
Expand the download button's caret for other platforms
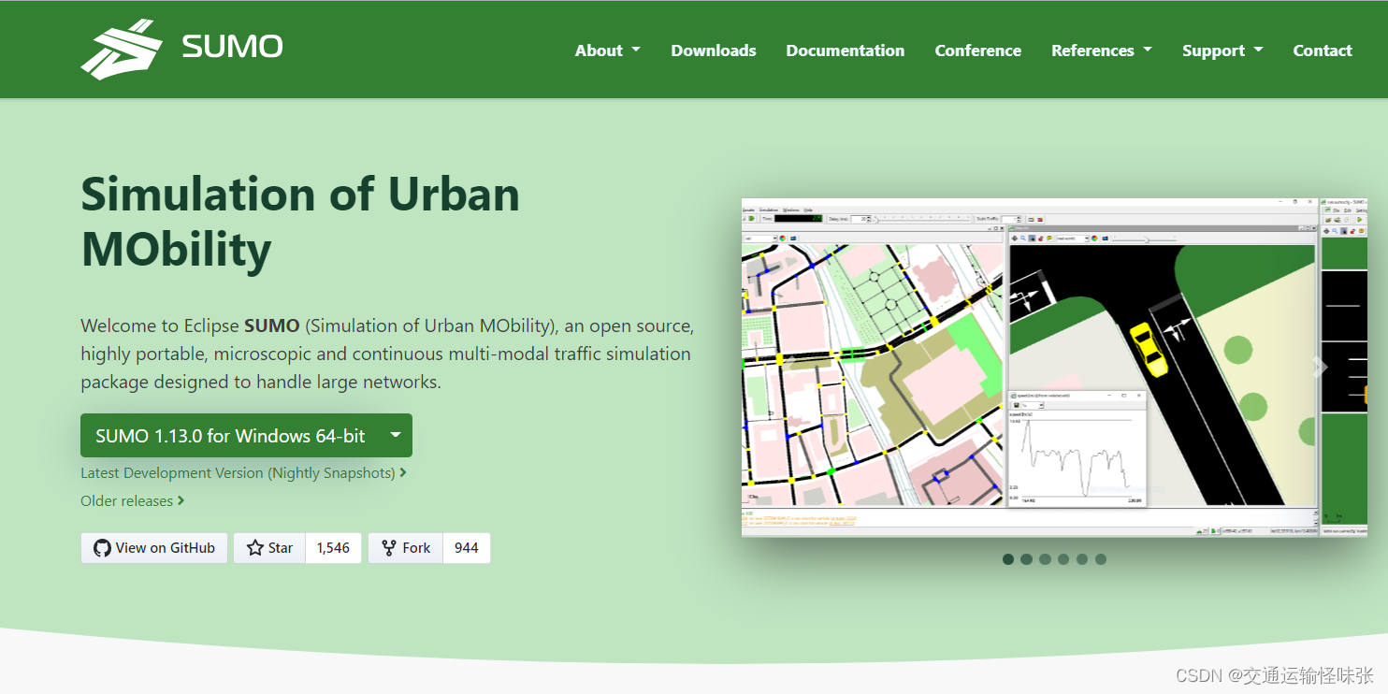click(x=397, y=436)
